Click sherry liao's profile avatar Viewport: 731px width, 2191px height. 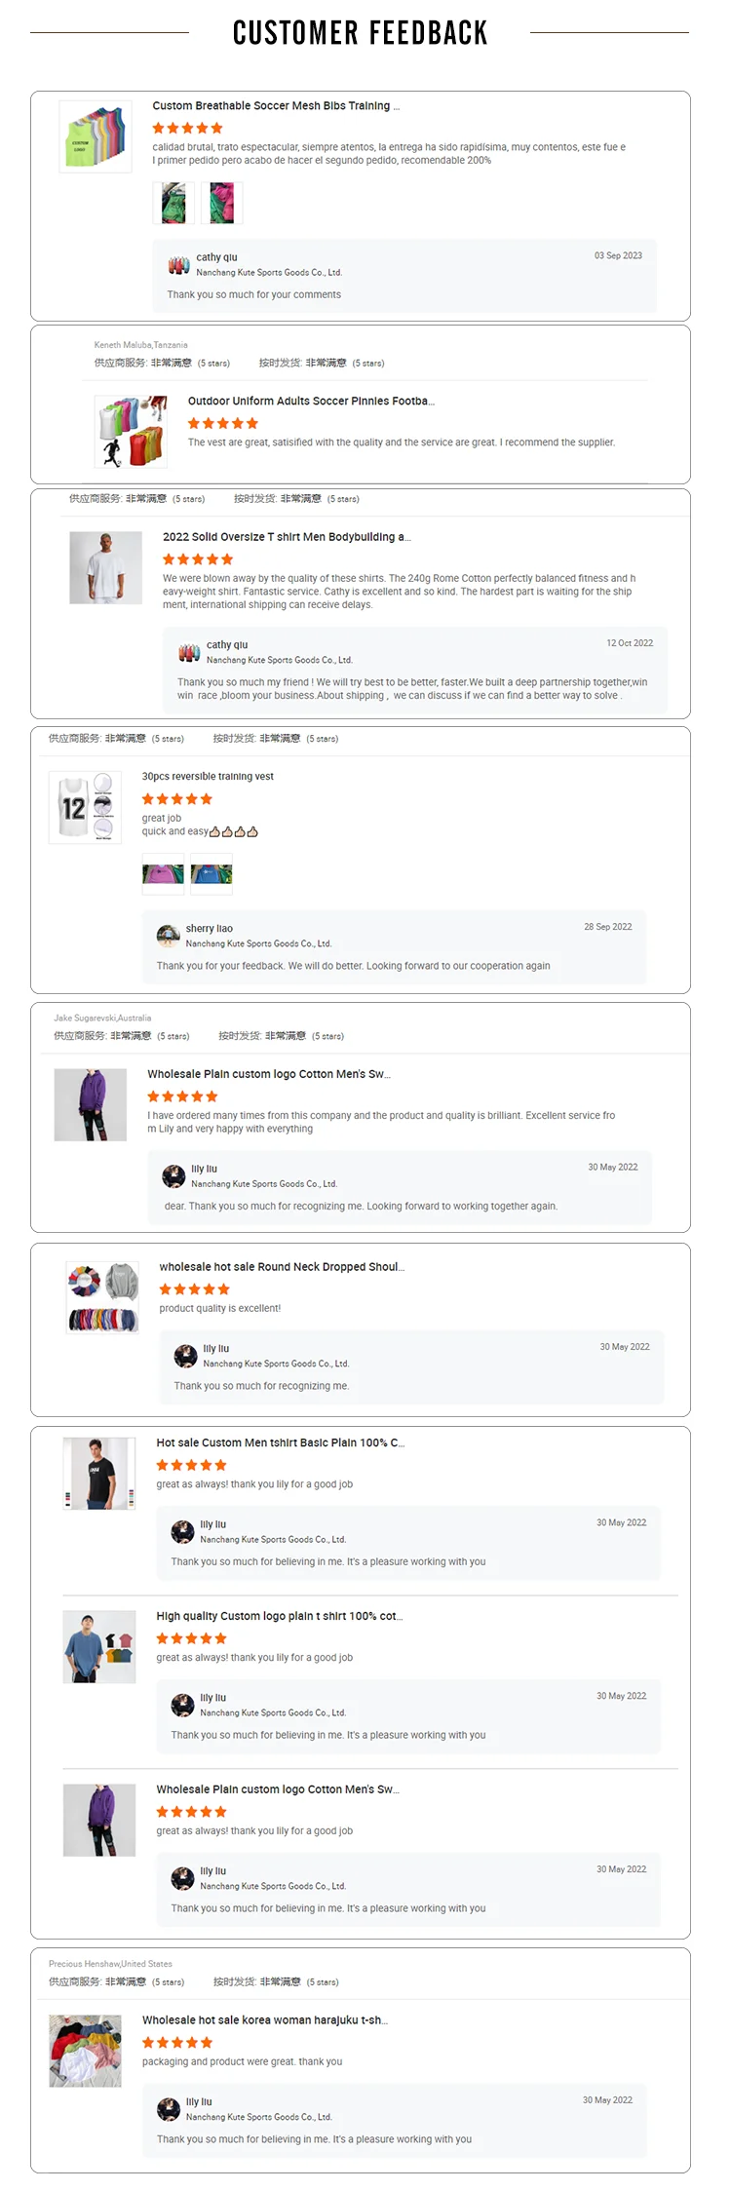pyautogui.click(x=169, y=936)
